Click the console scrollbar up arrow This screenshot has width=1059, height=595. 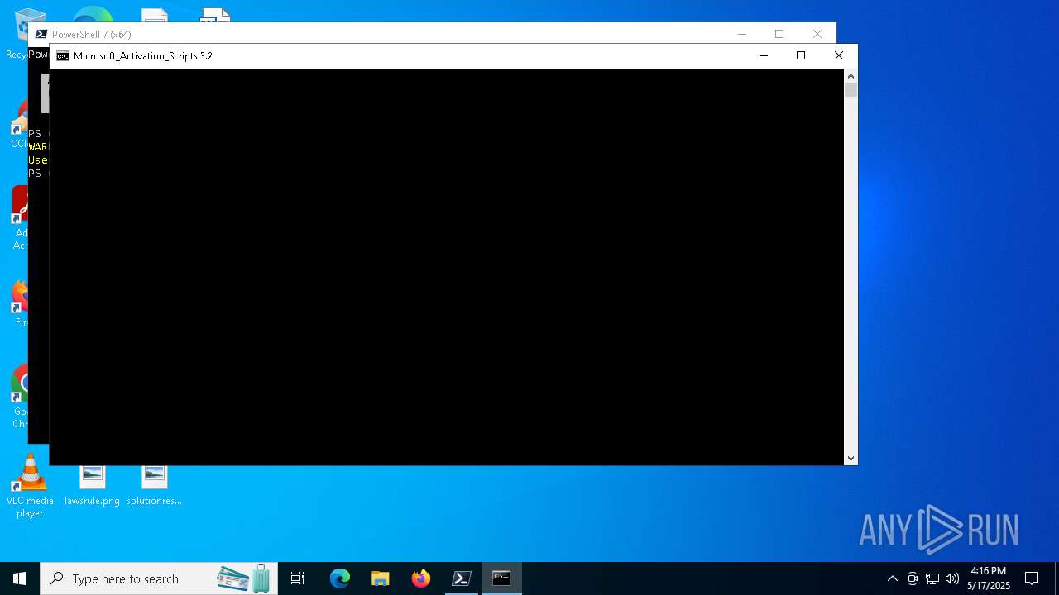[x=851, y=75]
